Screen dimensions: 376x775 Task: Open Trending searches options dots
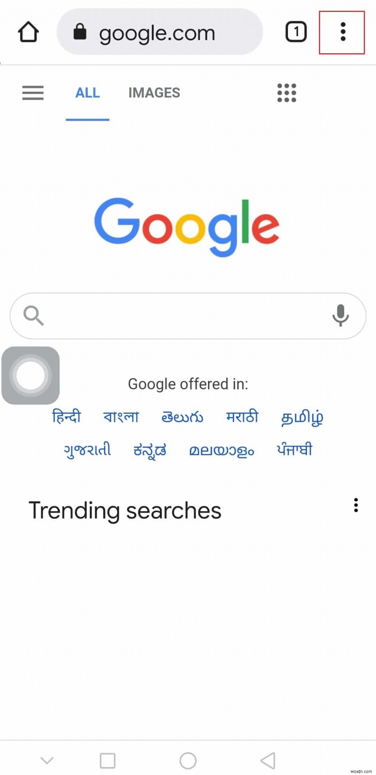pyautogui.click(x=356, y=505)
